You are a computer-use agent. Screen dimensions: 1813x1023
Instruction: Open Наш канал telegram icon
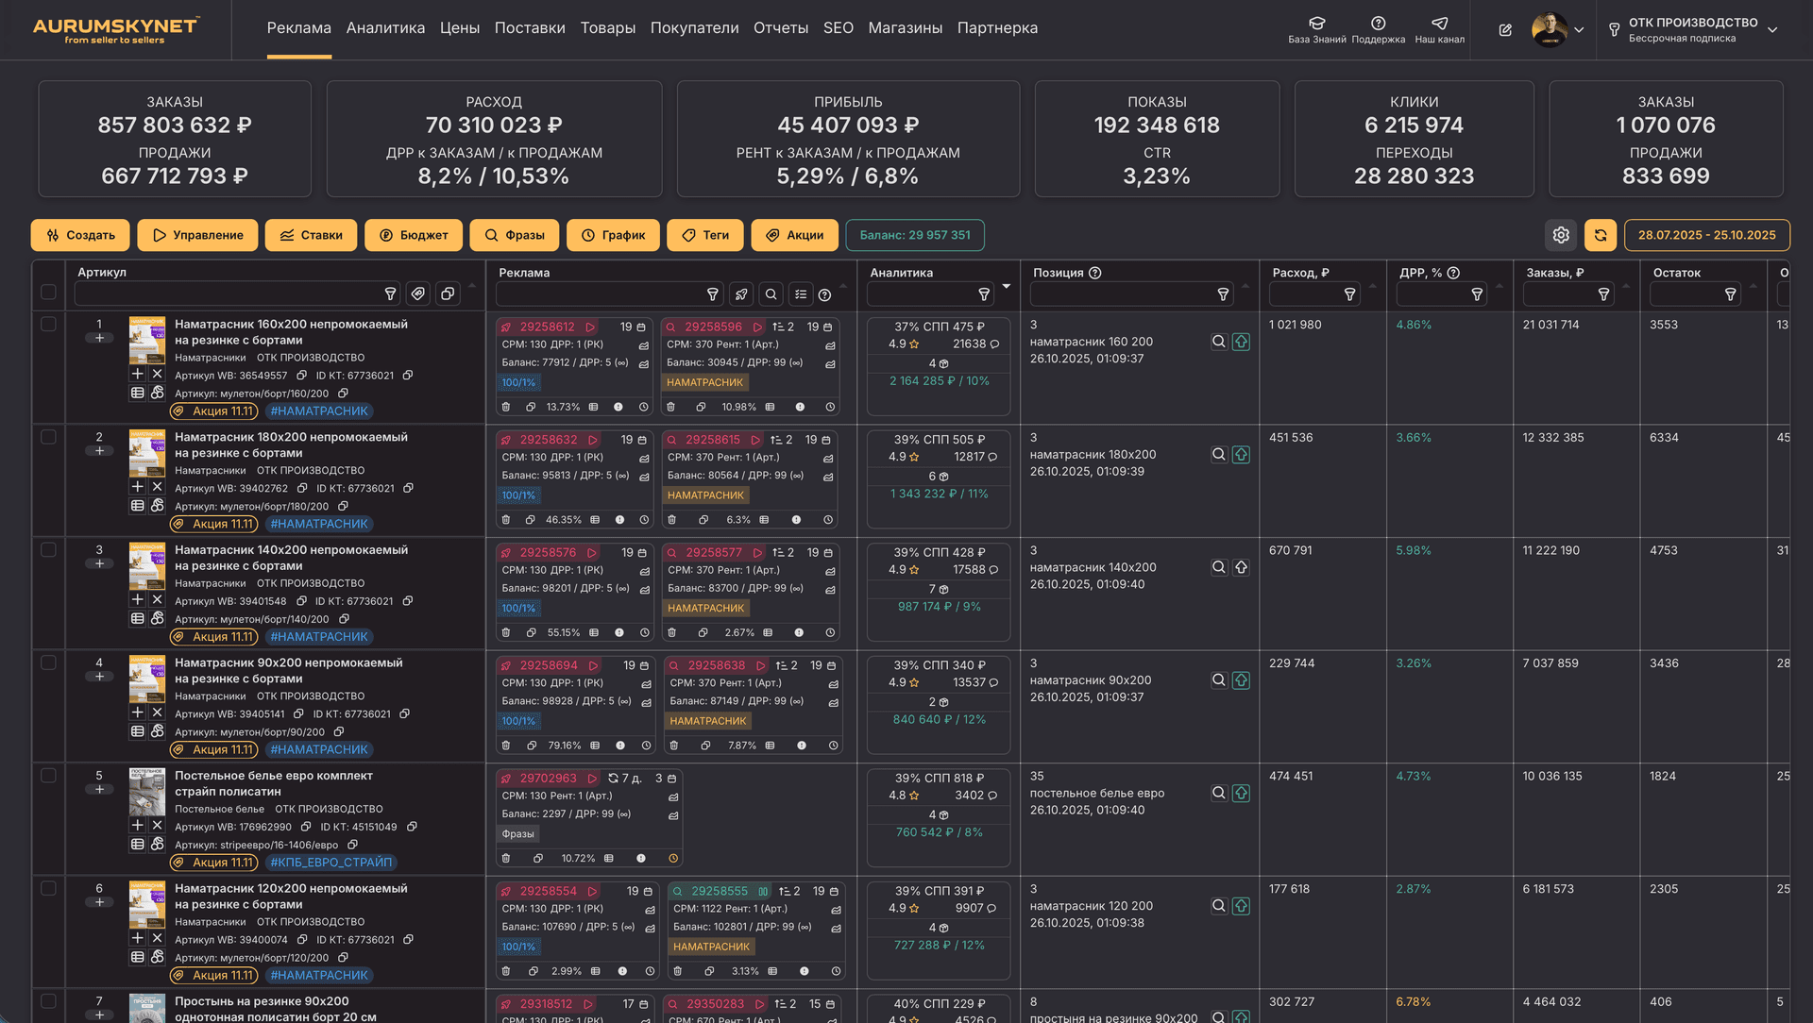click(1439, 23)
